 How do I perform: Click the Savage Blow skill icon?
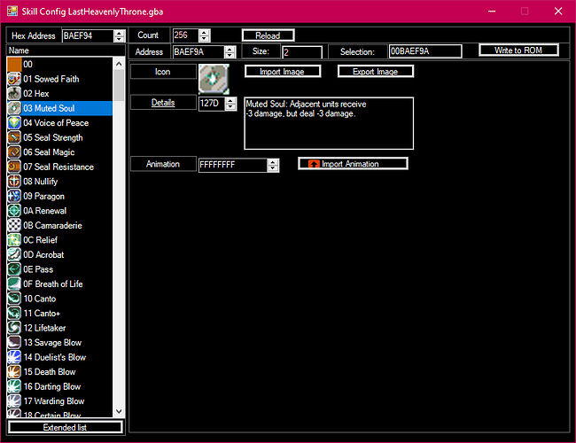pyautogui.click(x=14, y=342)
